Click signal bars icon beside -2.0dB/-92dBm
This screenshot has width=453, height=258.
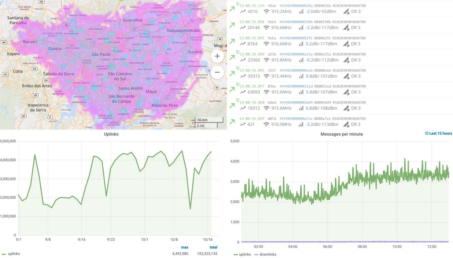pos(301,11)
